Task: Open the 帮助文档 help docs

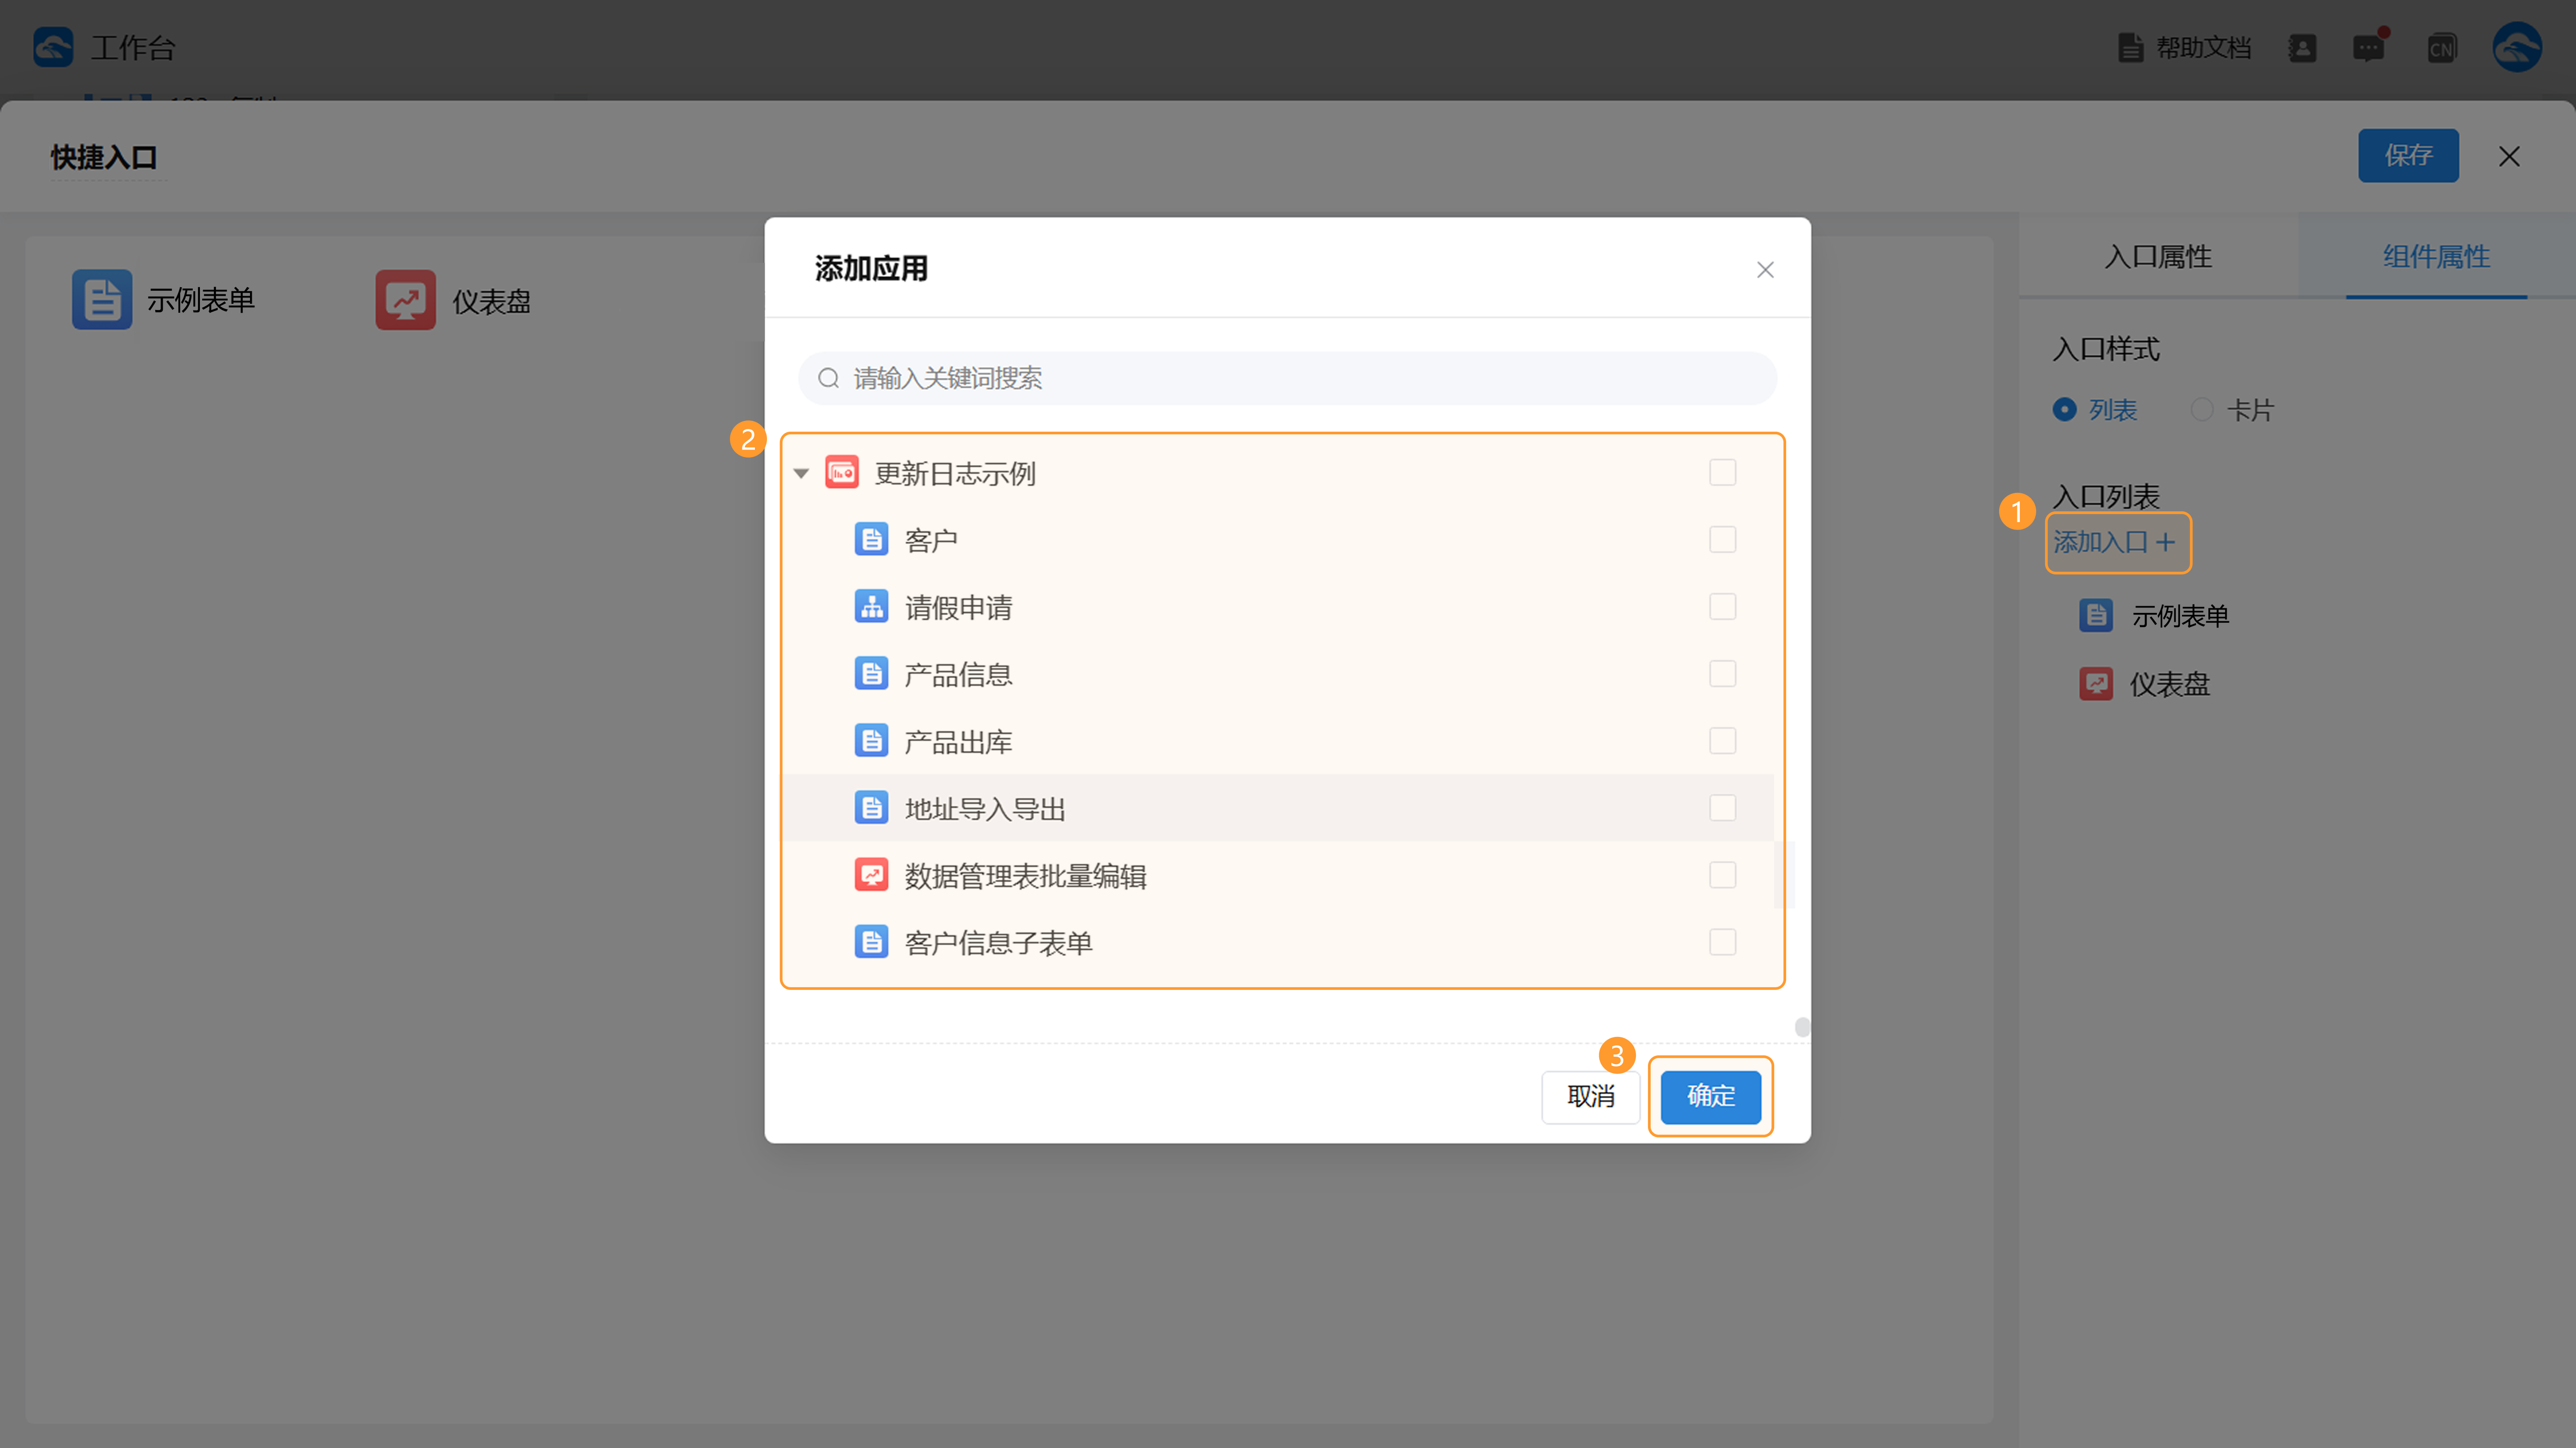Action: coord(2185,47)
